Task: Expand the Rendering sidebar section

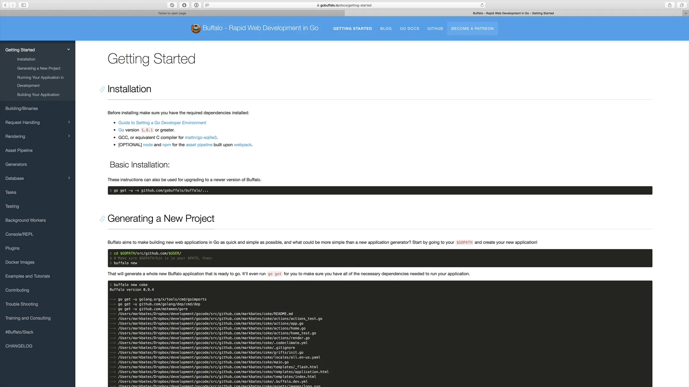Action: point(69,136)
